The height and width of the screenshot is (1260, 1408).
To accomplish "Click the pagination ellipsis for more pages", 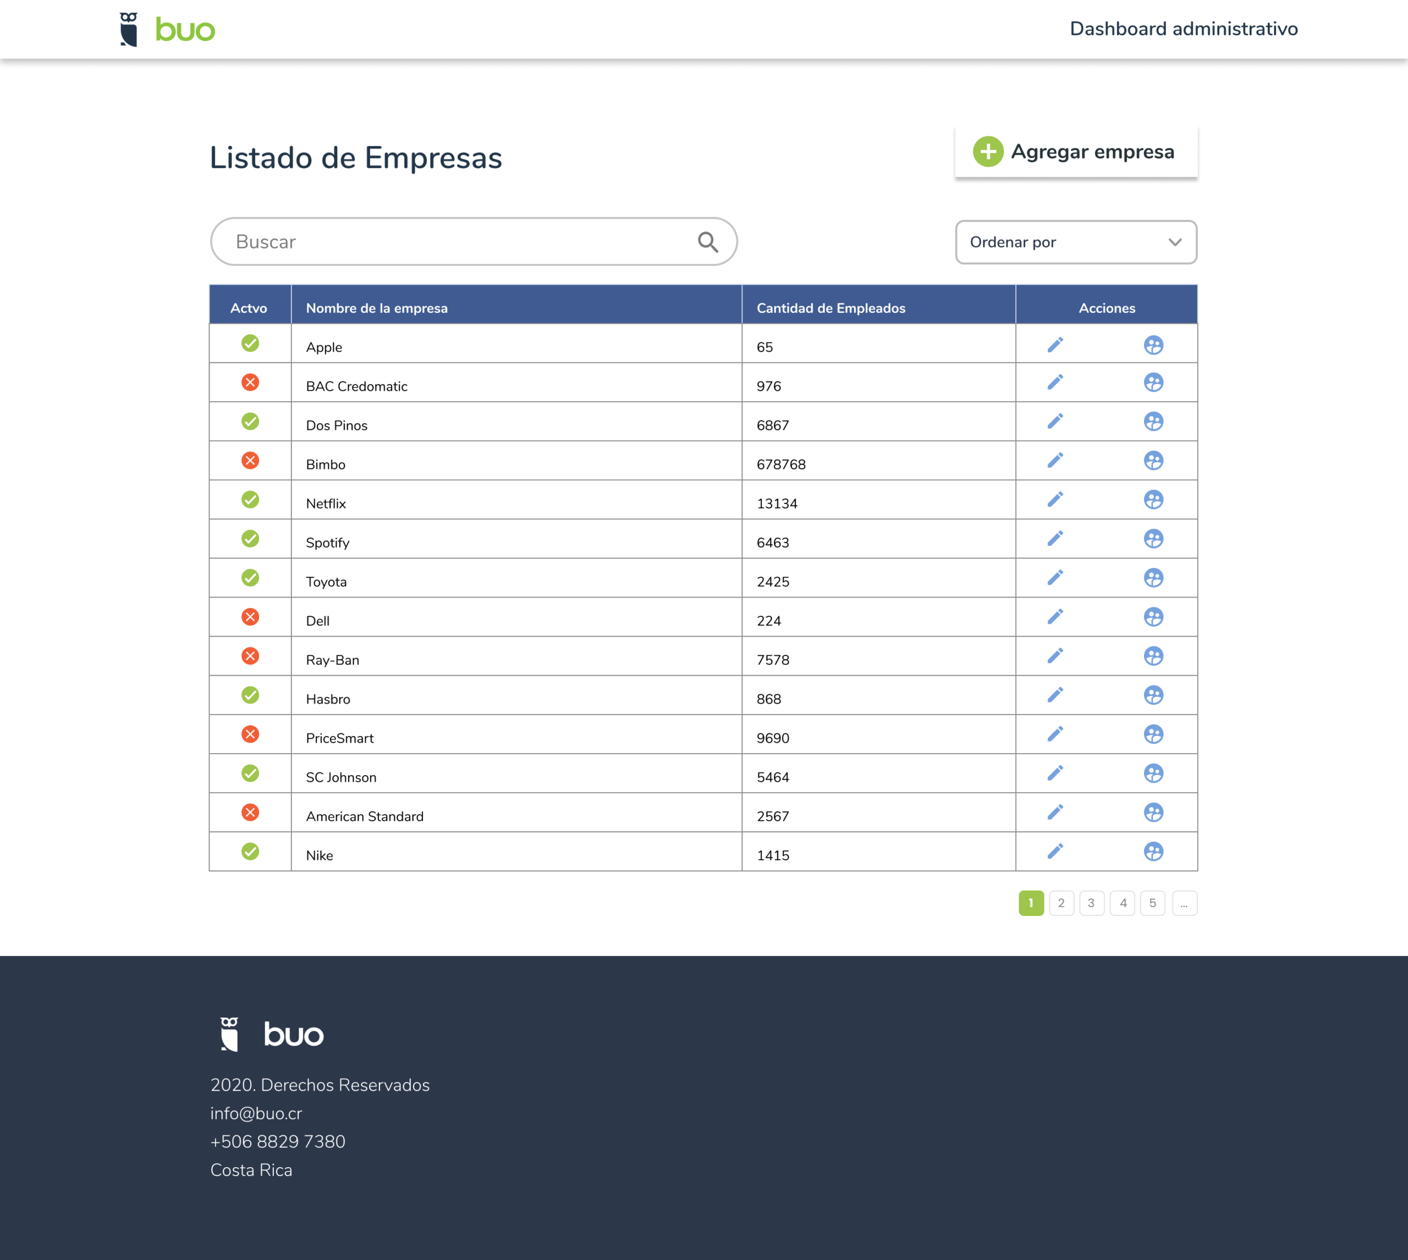I will [1184, 903].
